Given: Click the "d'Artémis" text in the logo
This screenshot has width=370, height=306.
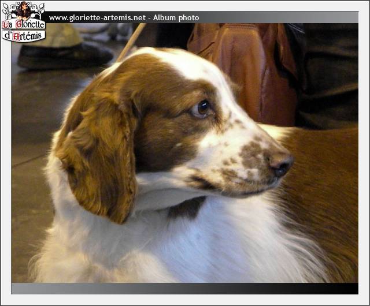Looking at the screenshot, I should point(24,35).
